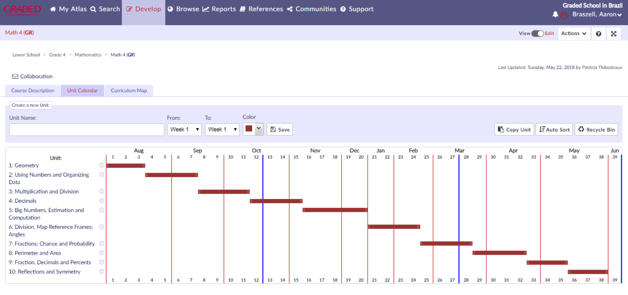
Task: Click the Copy Unit button
Action: [514, 129]
